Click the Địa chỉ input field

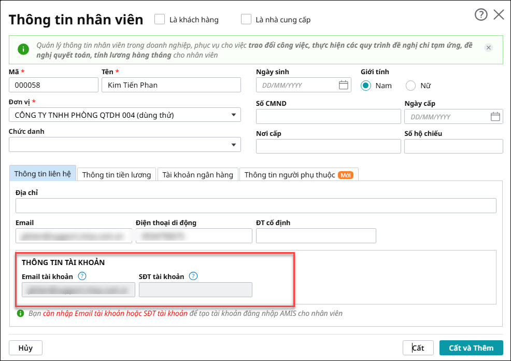256,206
